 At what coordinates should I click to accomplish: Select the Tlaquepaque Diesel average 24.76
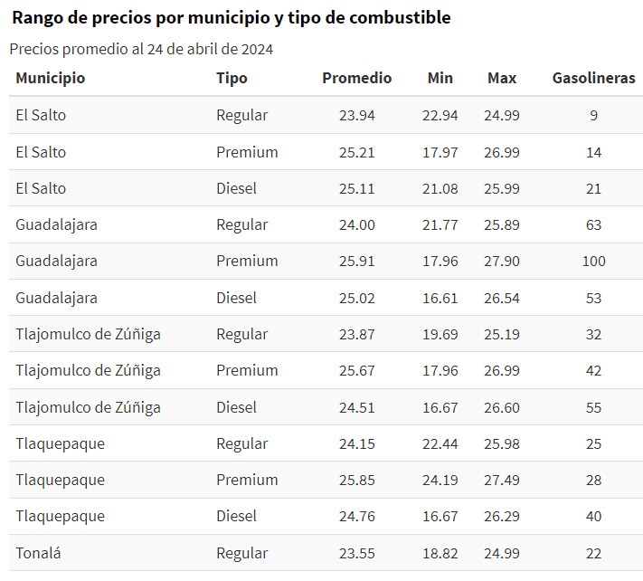tap(356, 516)
